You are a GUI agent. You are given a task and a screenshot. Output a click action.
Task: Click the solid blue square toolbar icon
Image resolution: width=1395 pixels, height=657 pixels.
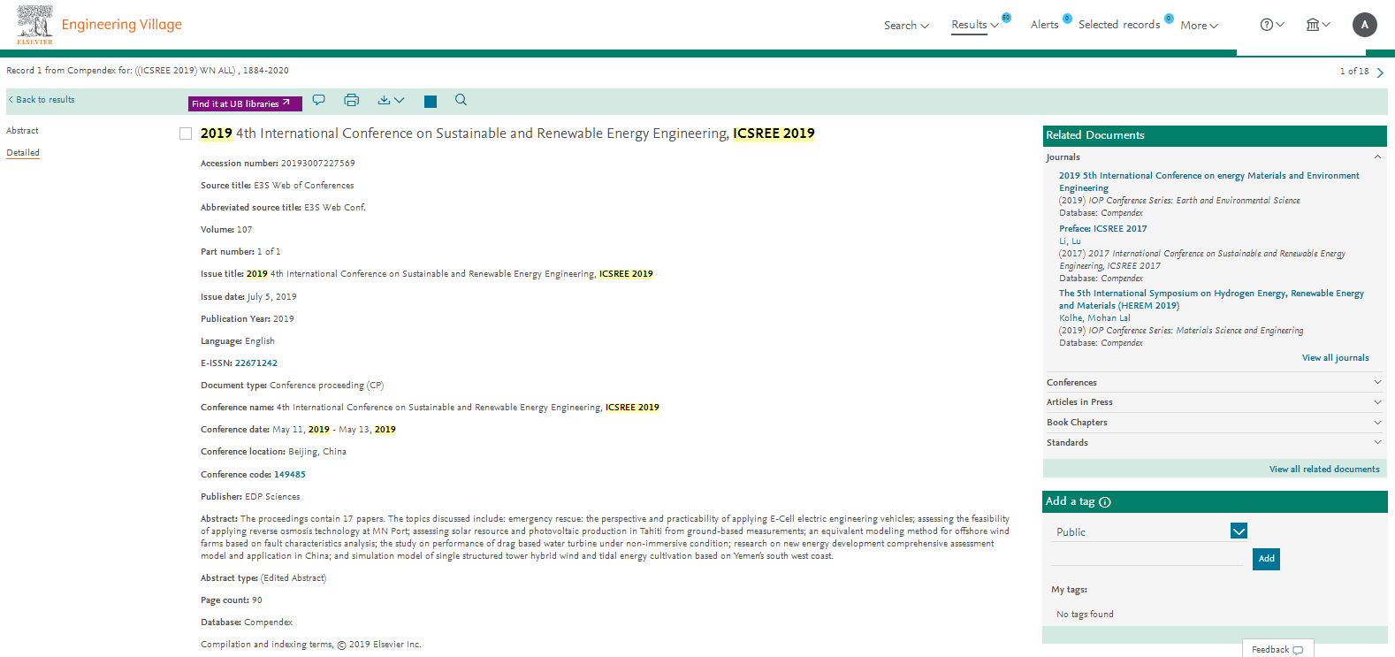[431, 102]
